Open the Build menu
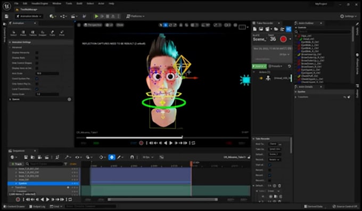This screenshot has height=211, width=362. click(x=79, y=4)
